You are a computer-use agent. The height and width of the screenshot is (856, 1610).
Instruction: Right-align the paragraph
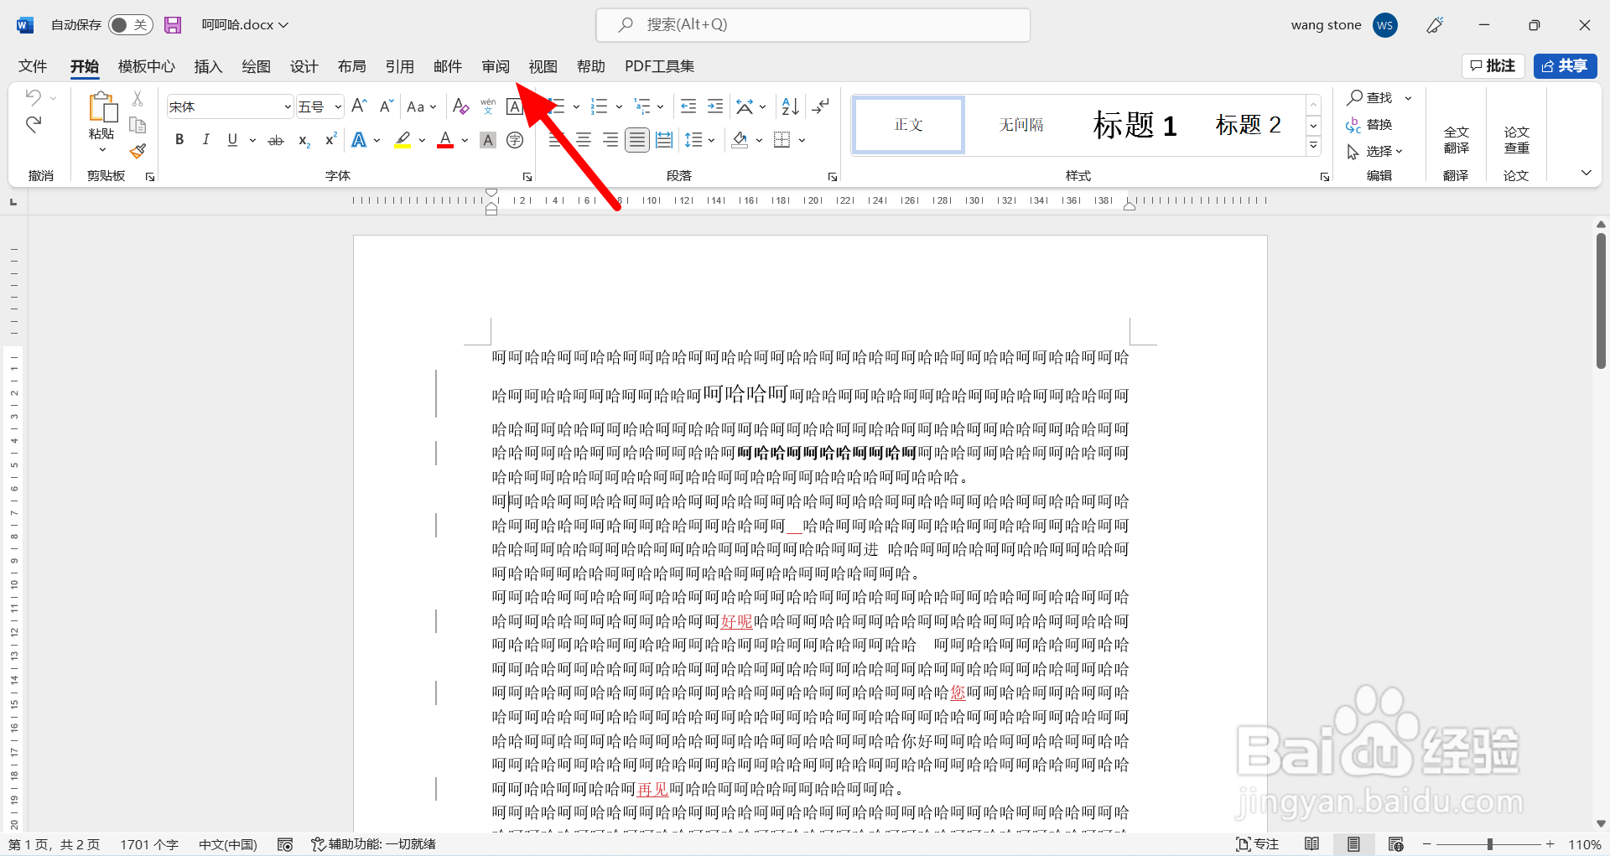(x=610, y=140)
